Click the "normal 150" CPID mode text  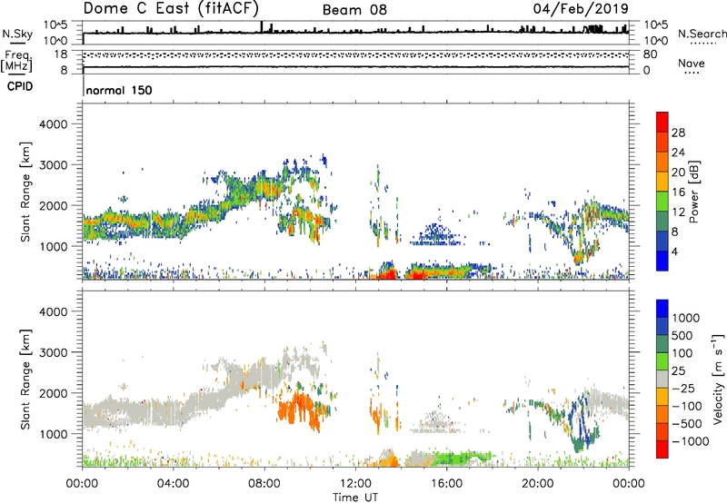click(119, 90)
